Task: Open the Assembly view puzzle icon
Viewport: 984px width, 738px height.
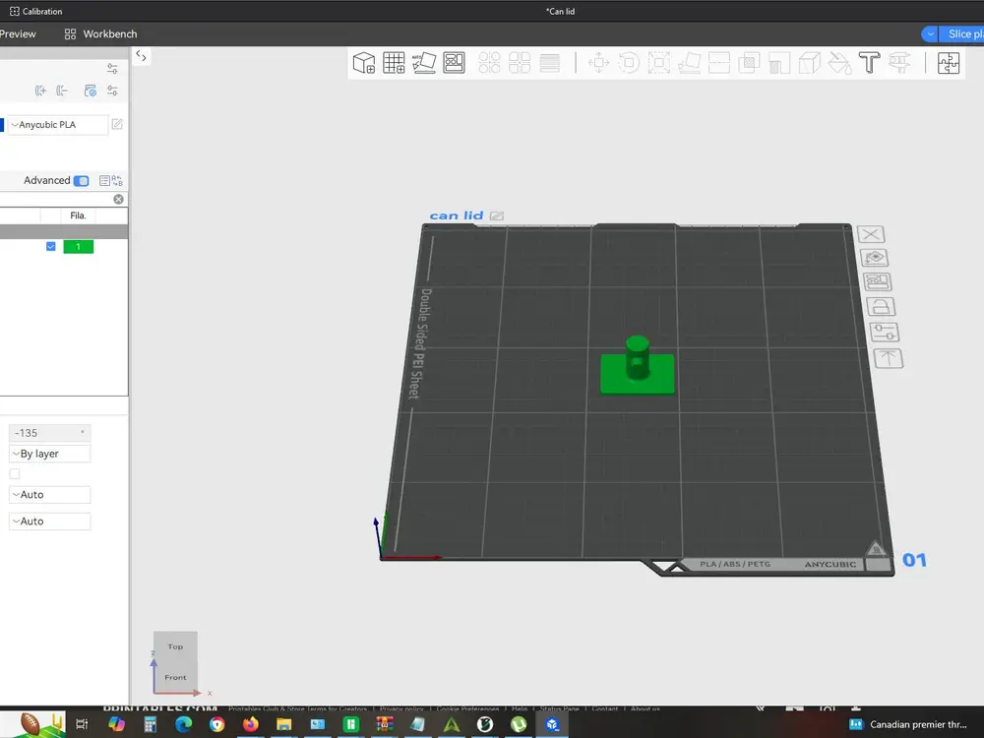Action: click(949, 63)
